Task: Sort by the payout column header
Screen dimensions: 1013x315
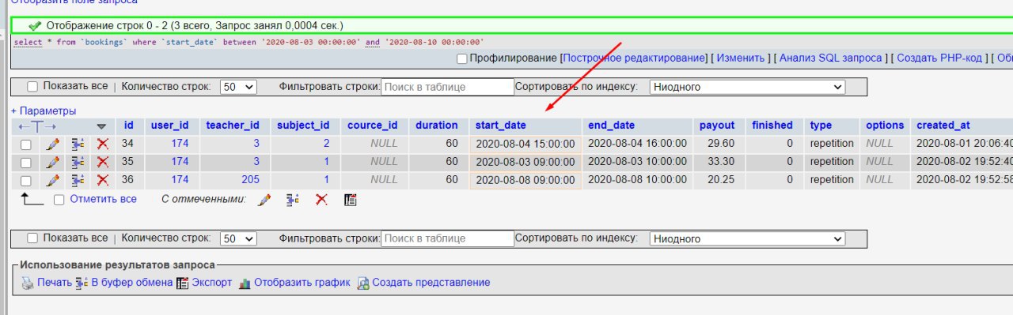Action: 717,126
